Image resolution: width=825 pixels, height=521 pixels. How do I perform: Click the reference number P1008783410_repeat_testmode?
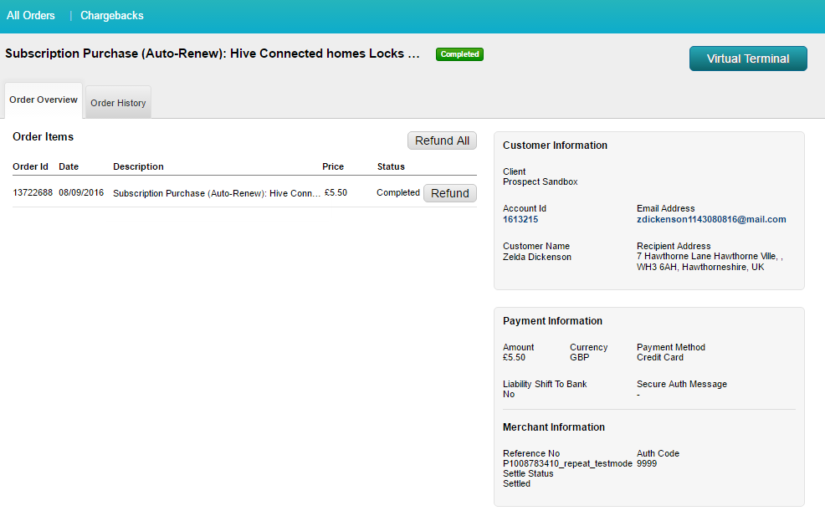click(567, 464)
